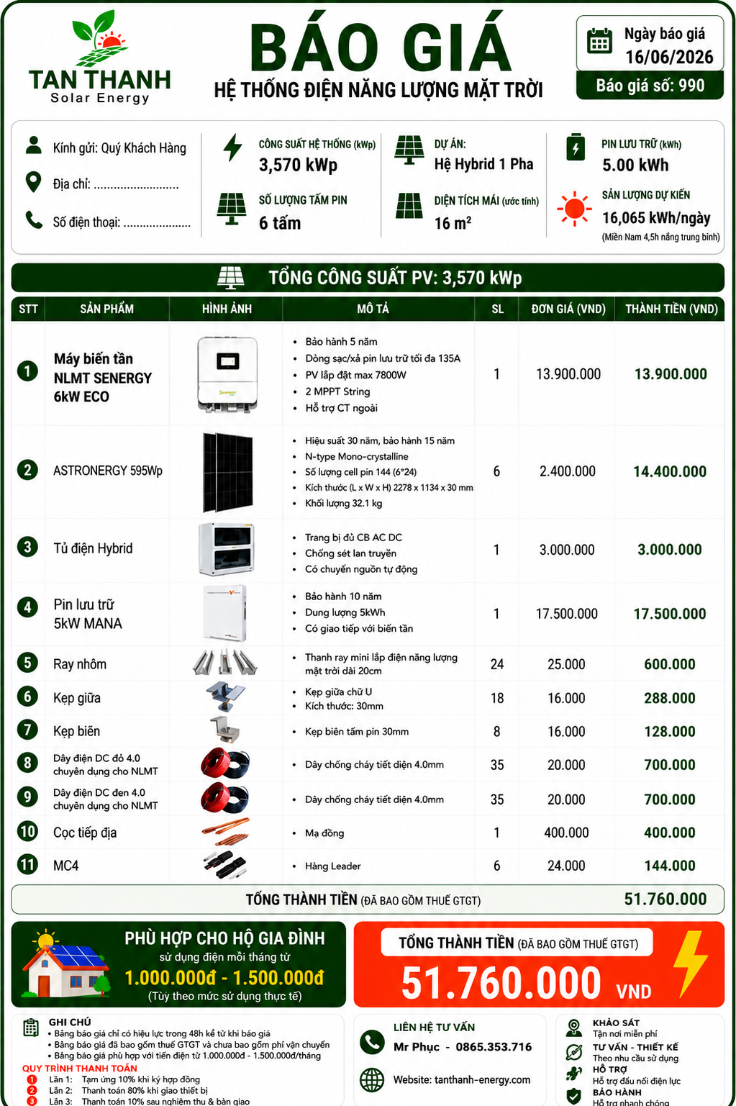Click the solar panel icon beside Dự án
Viewport: 736px width, 1106px height.
(409, 150)
